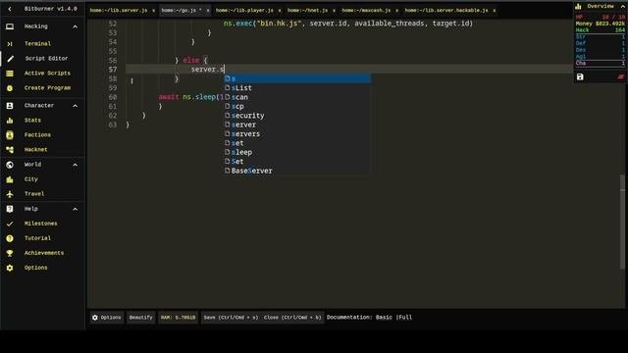Open Tutorial question mark icon
The height and width of the screenshot is (353, 628).
click(10, 238)
